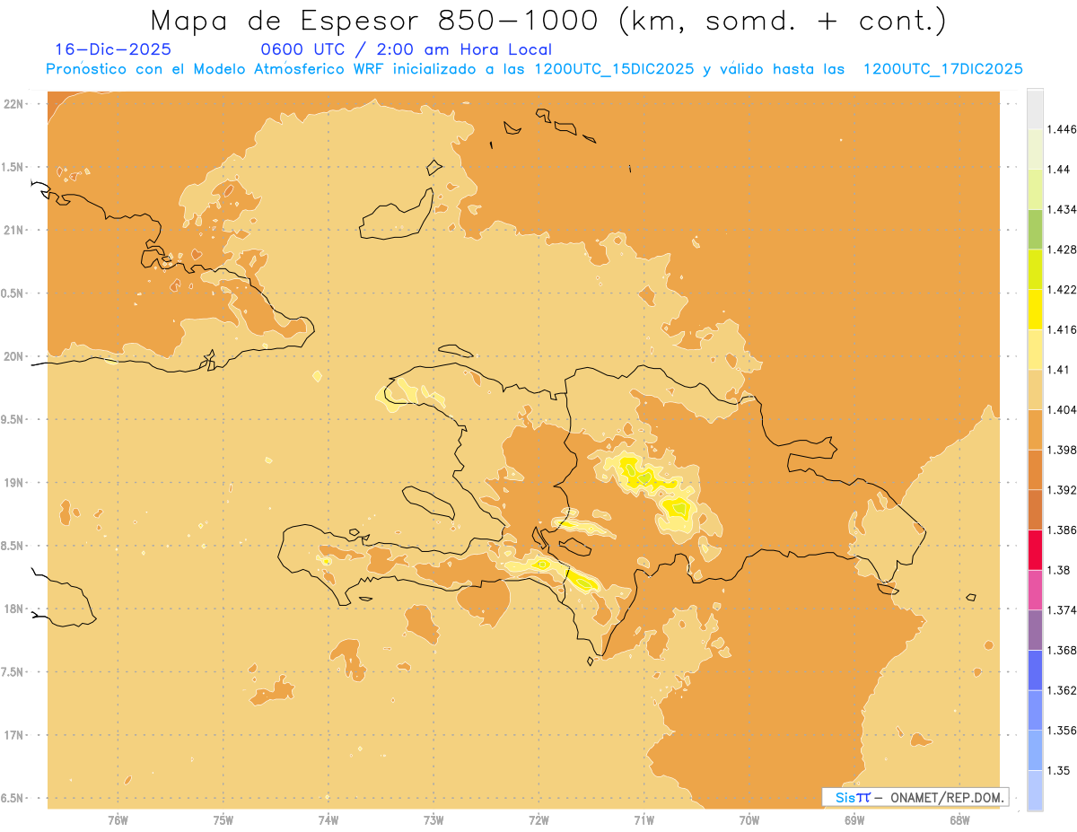Pick the yellow-green swatch between 1.422 and 1.428

(x=1035, y=268)
